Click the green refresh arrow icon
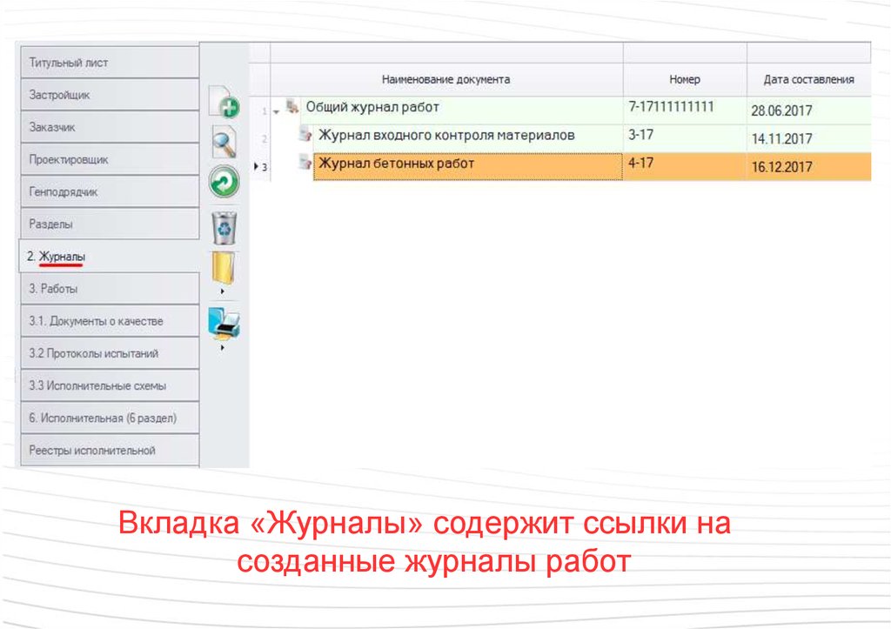891x629 pixels. [x=224, y=182]
